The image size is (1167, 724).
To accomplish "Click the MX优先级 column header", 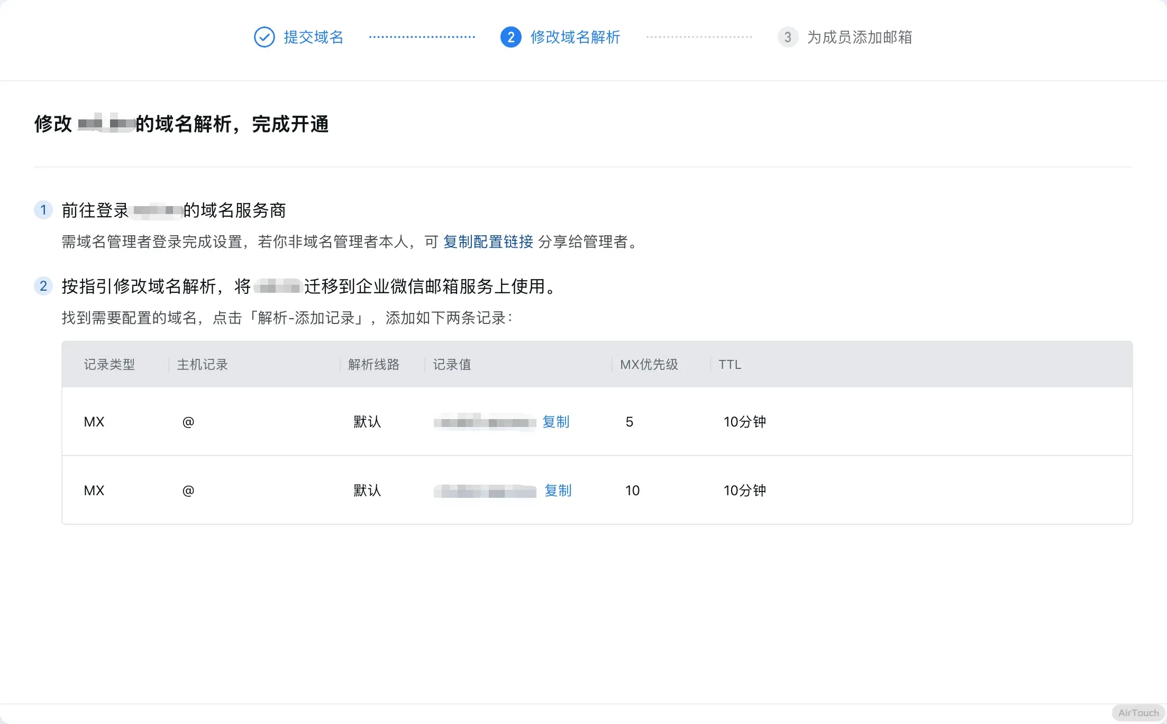I will [x=649, y=364].
